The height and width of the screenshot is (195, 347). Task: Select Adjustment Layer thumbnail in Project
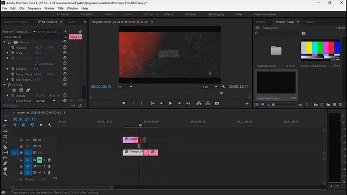pyautogui.click(x=276, y=82)
